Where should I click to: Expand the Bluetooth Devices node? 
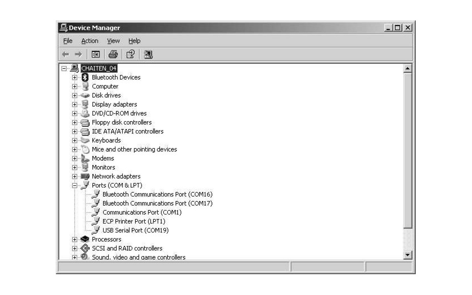(75, 77)
